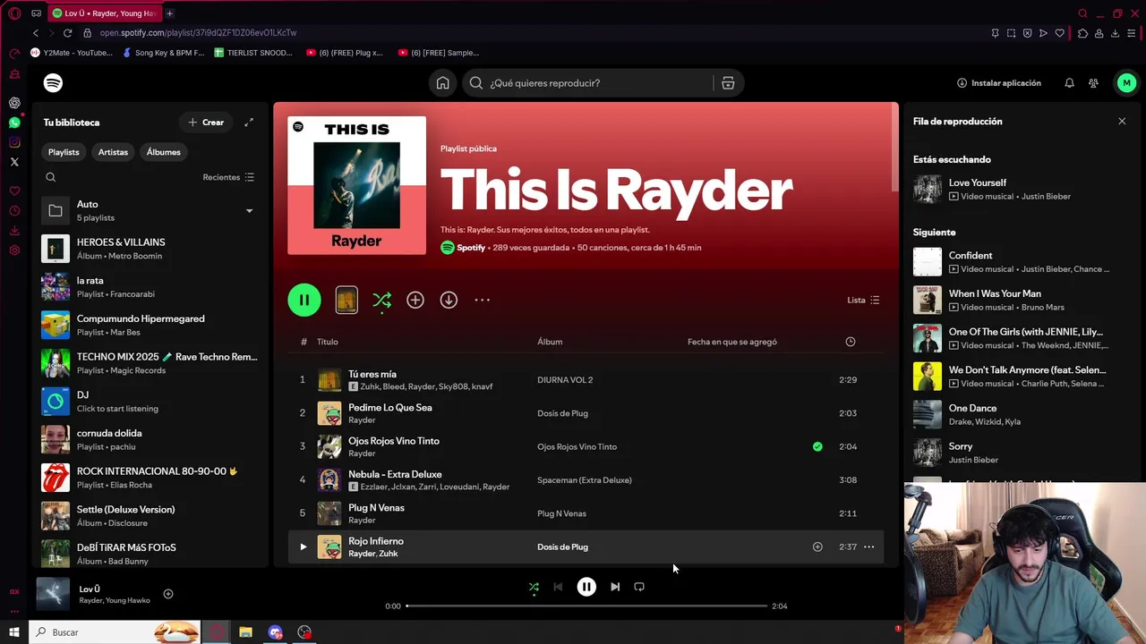This screenshot has height=644, width=1146.
Task: Click the Instalar aplicación link
Action: pyautogui.click(x=999, y=83)
